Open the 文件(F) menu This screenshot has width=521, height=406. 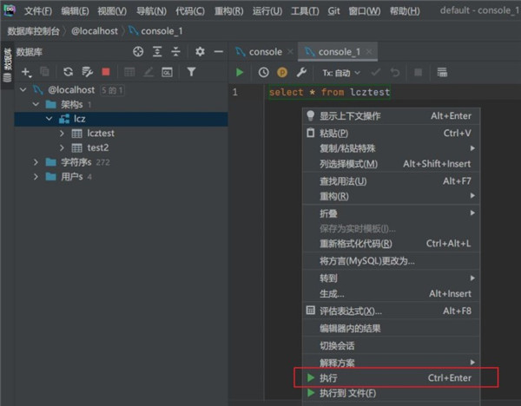[38, 11]
